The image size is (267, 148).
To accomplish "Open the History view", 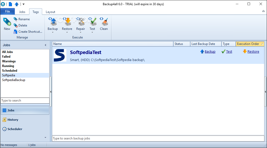I will (25, 120).
